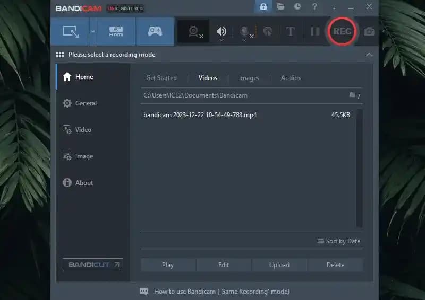The image size is (425, 300).
Task: Click the lock icon in title bar
Action: coord(263,7)
